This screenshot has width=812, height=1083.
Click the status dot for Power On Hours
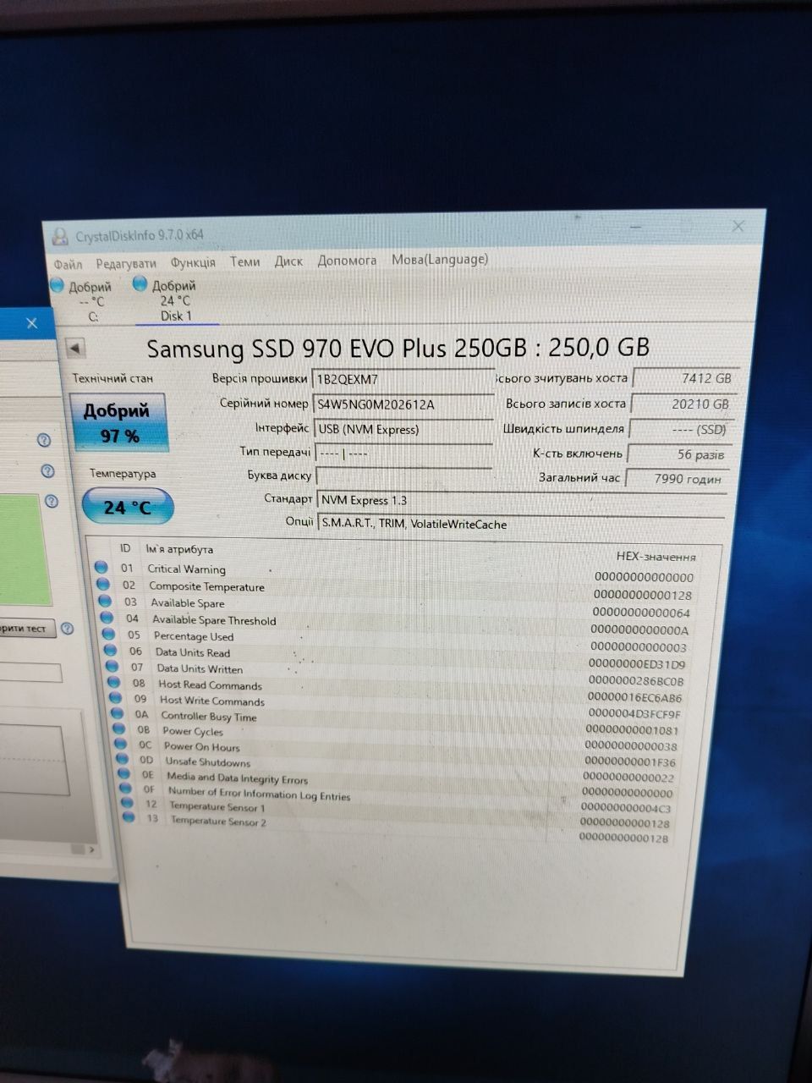point(121,745)
